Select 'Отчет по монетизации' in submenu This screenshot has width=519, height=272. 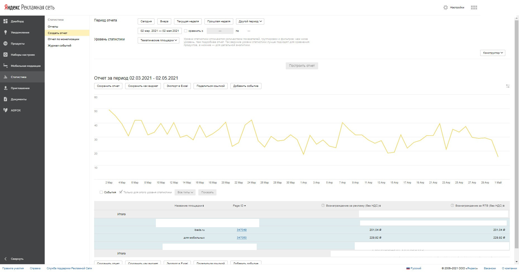point(63,39)
